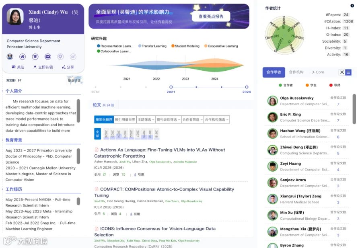Open the 主题筛选 dropdown
This screenshot has height=248, width=362.
146,119
